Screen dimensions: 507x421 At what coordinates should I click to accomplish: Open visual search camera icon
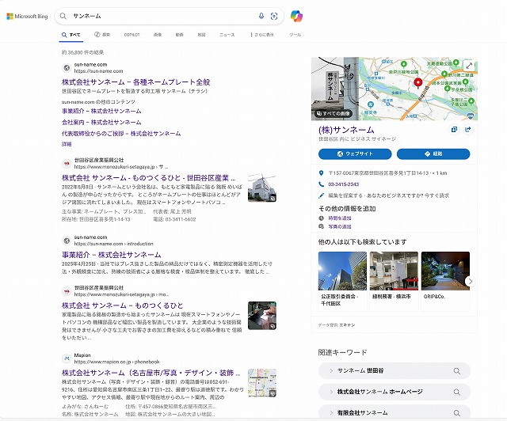(x=274, y=16)
